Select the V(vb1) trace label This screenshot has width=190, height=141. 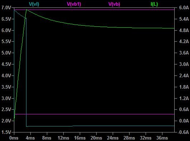coord(74,4)
